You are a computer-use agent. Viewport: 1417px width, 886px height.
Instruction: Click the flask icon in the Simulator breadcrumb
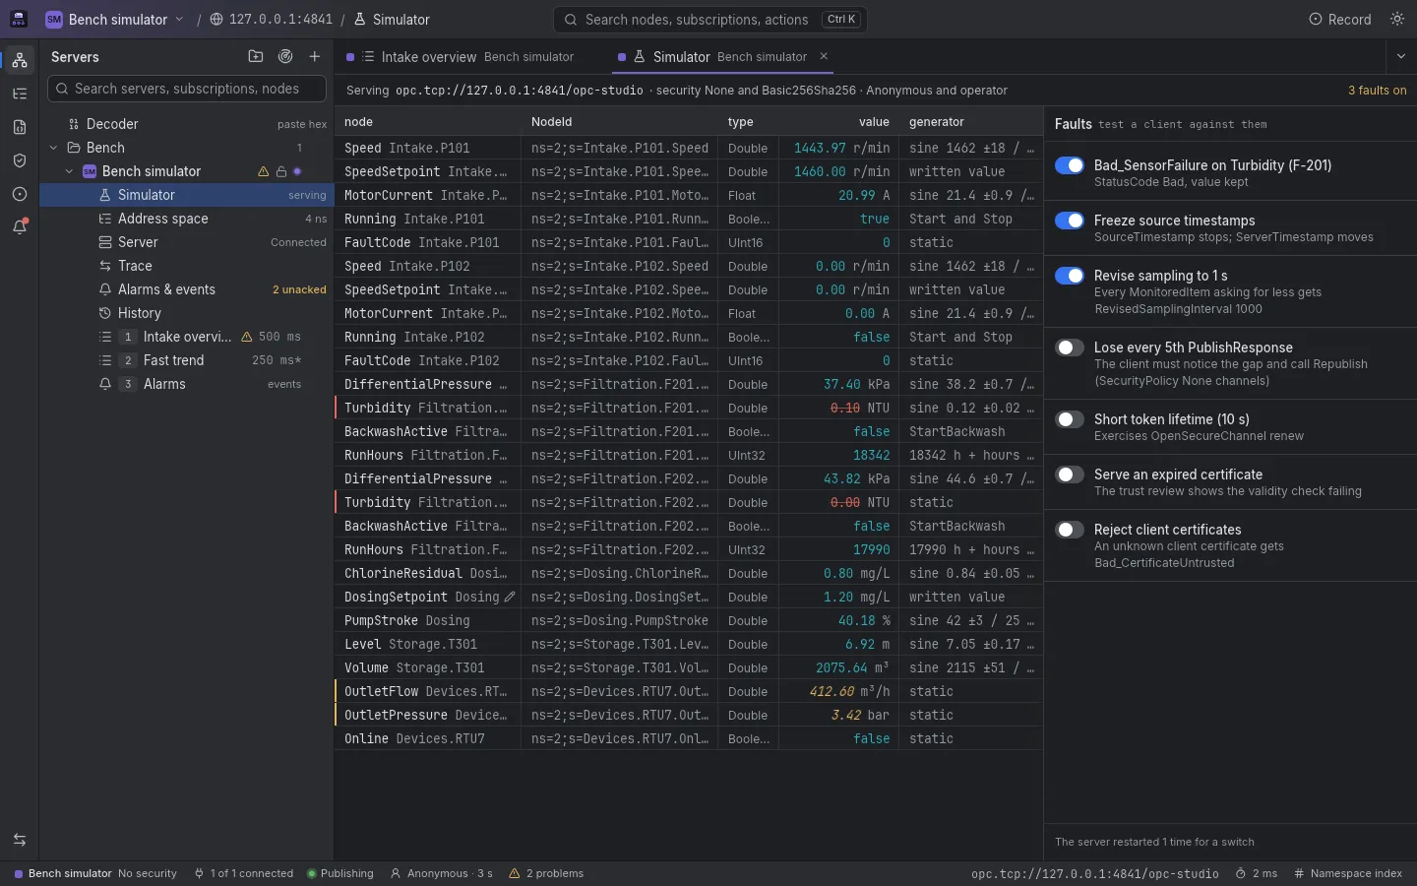(x=360, y=20)
